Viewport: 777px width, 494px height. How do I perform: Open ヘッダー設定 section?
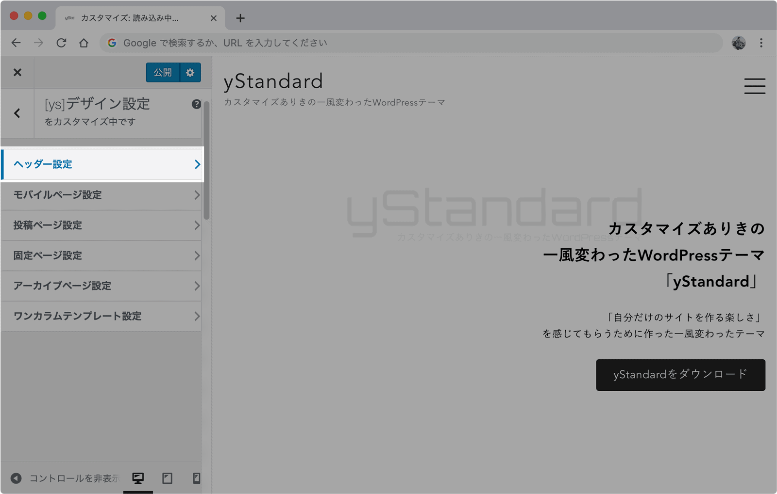pyautogui.click(x=102, y=164)
